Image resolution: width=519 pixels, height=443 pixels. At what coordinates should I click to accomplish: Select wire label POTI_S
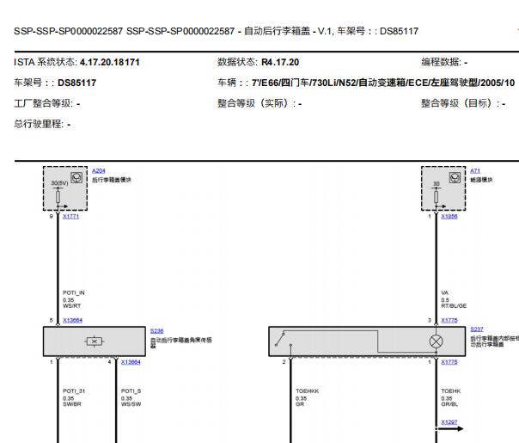[131, 391]
